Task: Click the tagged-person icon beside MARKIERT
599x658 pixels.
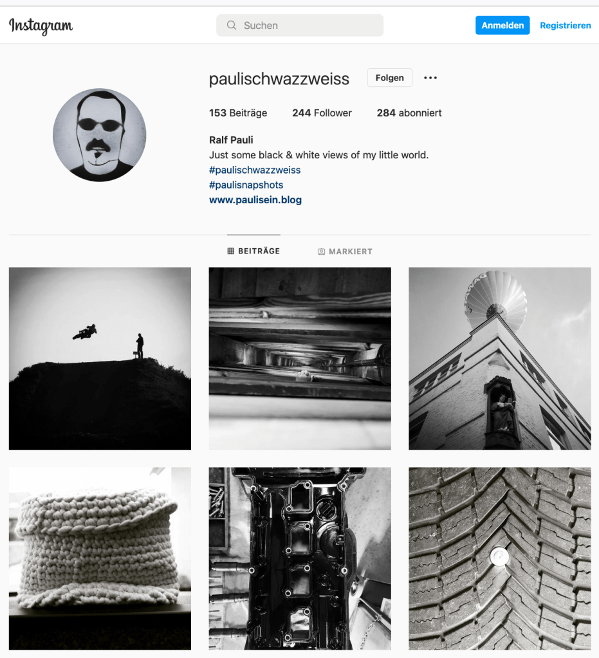Action: pyautogui.click(x=321, y=251)
